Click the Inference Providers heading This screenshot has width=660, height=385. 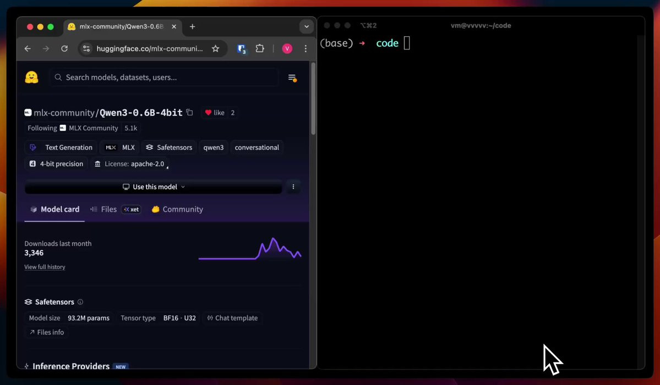(x=70, y=366)
